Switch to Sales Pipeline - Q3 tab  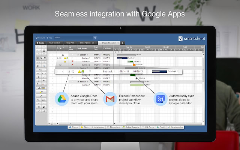tap(87, 43)
